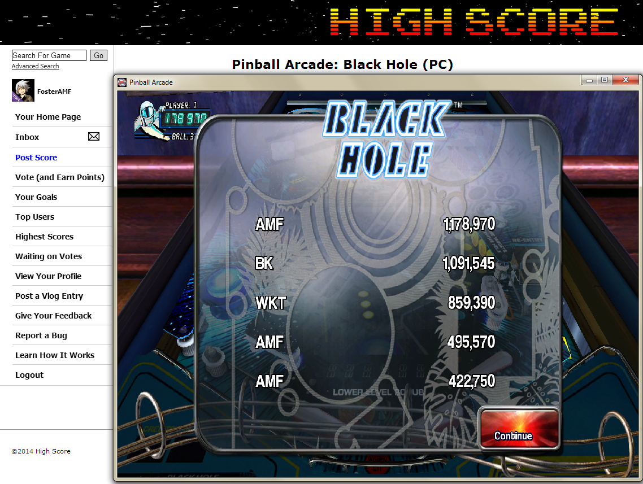Image resolution: width=643 pixels, height=484 pixels.
Task: Select Report a Bug
Action: pyautogui.click(x=41, y=335)
